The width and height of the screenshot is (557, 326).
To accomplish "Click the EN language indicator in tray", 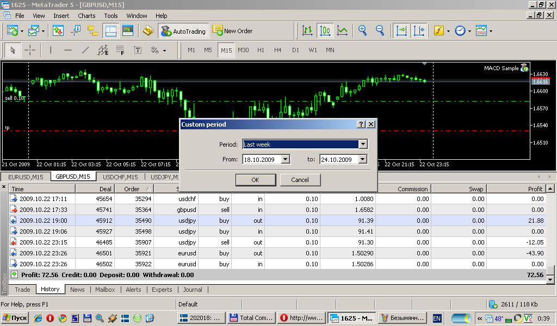I will [x=437, y=318].
